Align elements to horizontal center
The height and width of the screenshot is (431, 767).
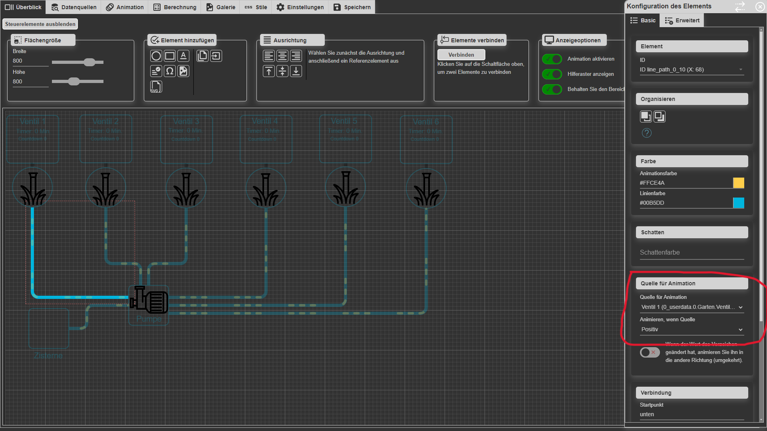tap(282, 56)
